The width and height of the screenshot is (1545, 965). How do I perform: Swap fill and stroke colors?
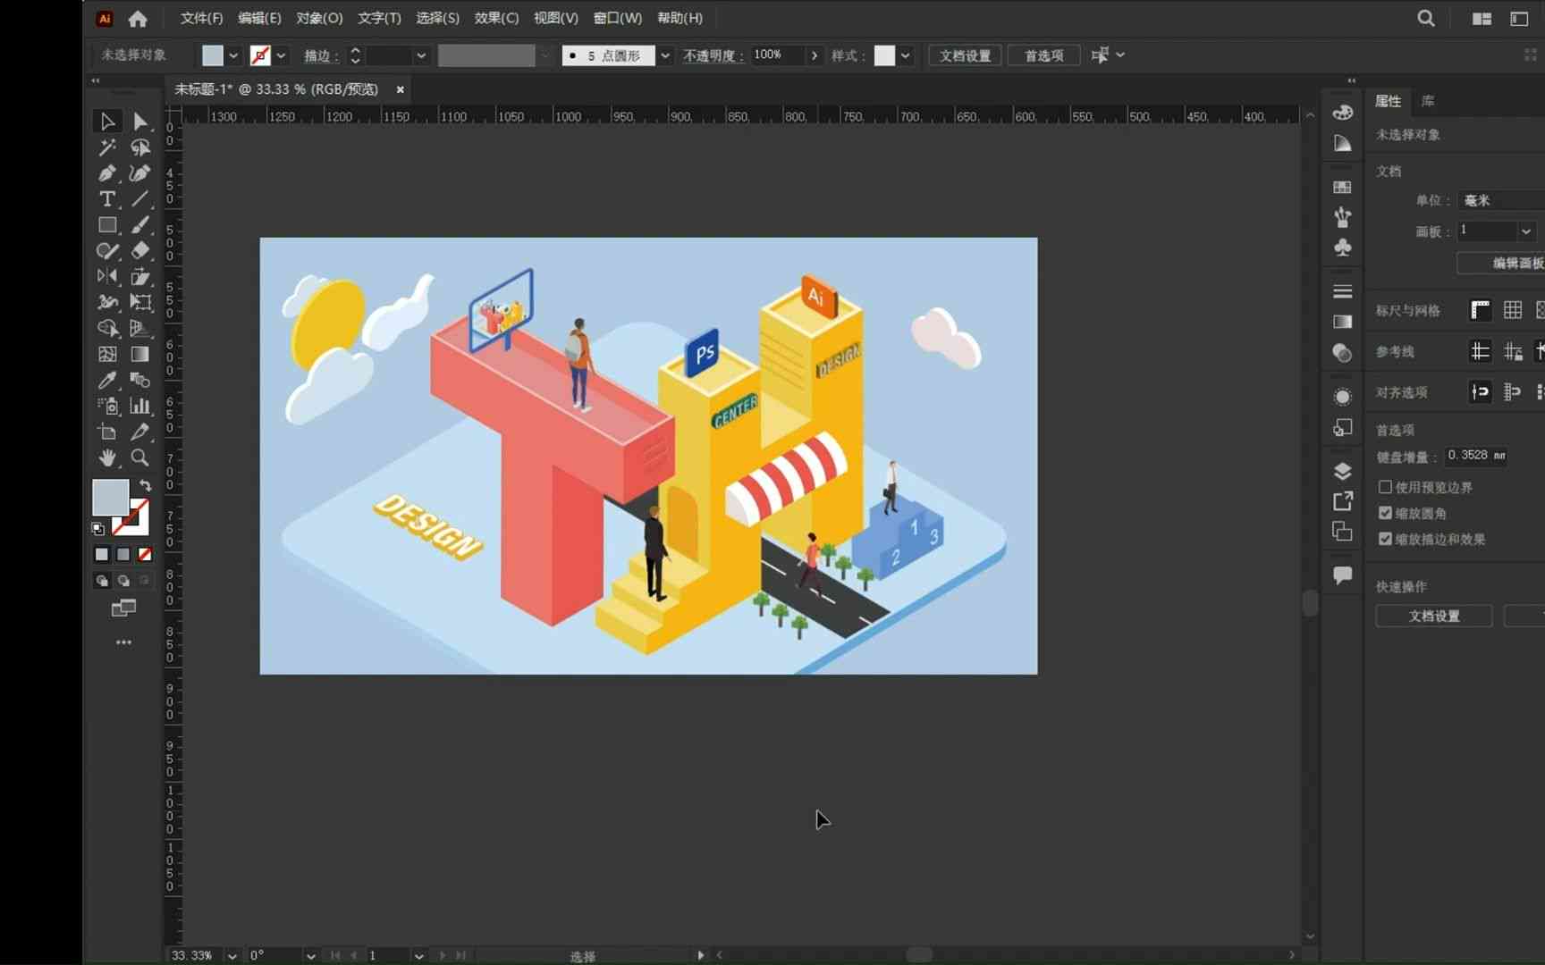(145, 485)
